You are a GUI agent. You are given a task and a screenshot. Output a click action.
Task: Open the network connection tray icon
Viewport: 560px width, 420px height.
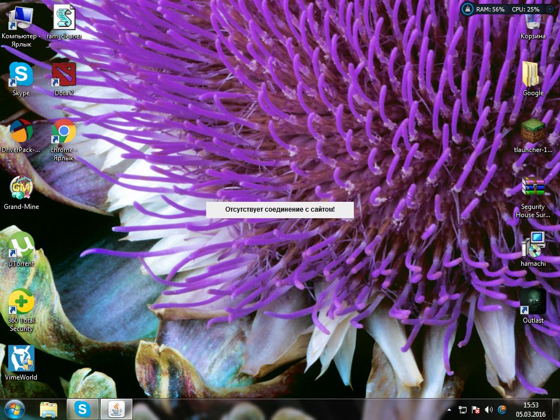[462, 410]
